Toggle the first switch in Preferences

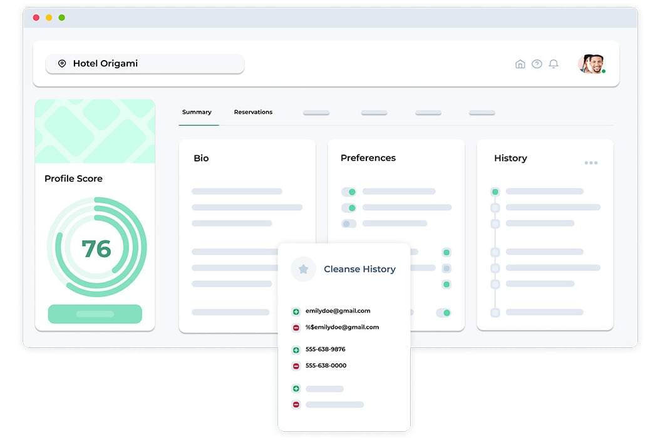click(x=349, y=192)
